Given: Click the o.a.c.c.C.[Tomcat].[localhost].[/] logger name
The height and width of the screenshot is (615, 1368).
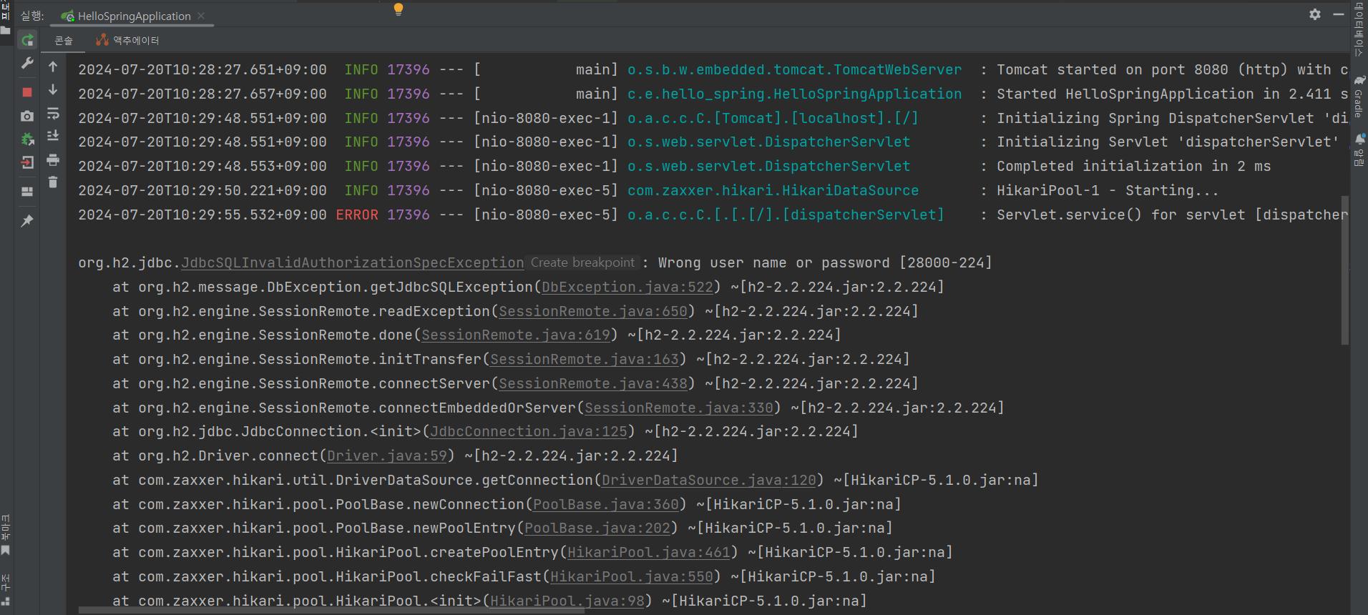Looking at the screenshot, I should point(773,119).
